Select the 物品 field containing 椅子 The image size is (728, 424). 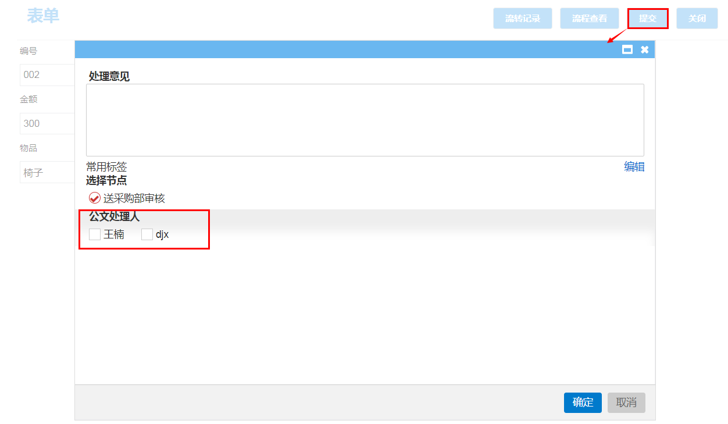(48, 173)
